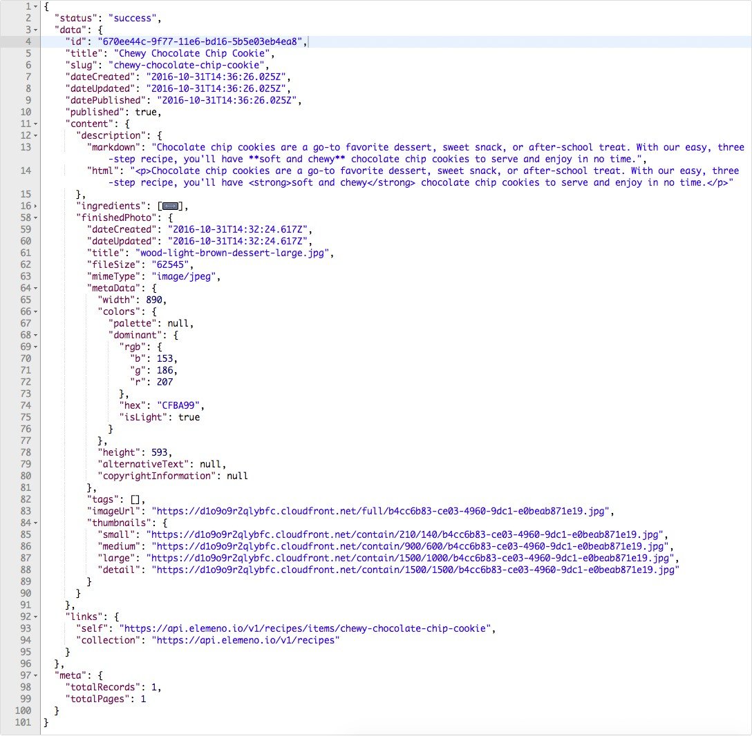
Task: Click the imageUrl cloudfront full image link
Action: [x=383, y=511]
